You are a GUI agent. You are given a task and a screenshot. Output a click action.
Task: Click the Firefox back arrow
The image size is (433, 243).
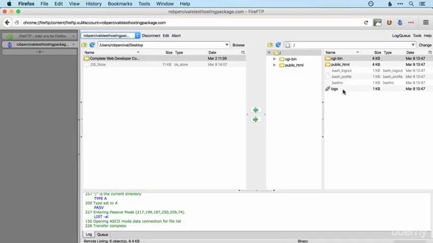7,22
